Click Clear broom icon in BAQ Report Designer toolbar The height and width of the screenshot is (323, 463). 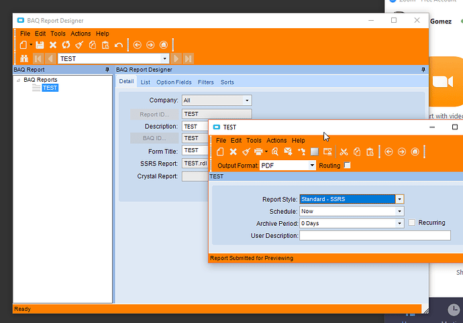point(79,45)
